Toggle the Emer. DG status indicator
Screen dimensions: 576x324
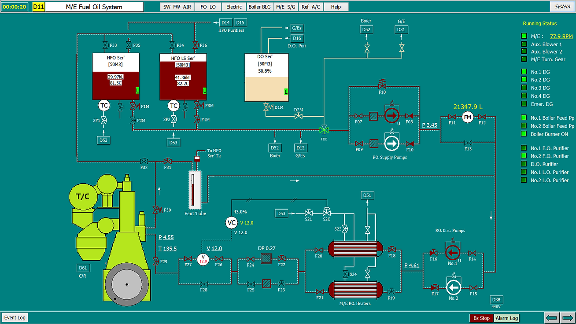tap(524, 104)
